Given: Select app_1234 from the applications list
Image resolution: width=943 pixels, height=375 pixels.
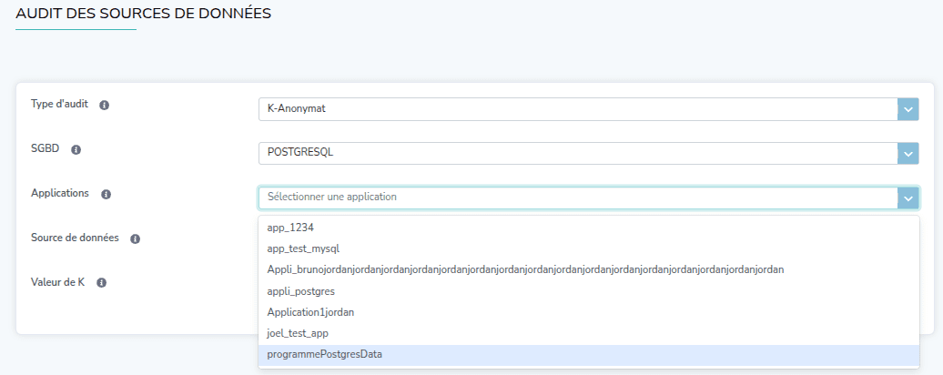Looking at the screenshot, I should (290, 228).
